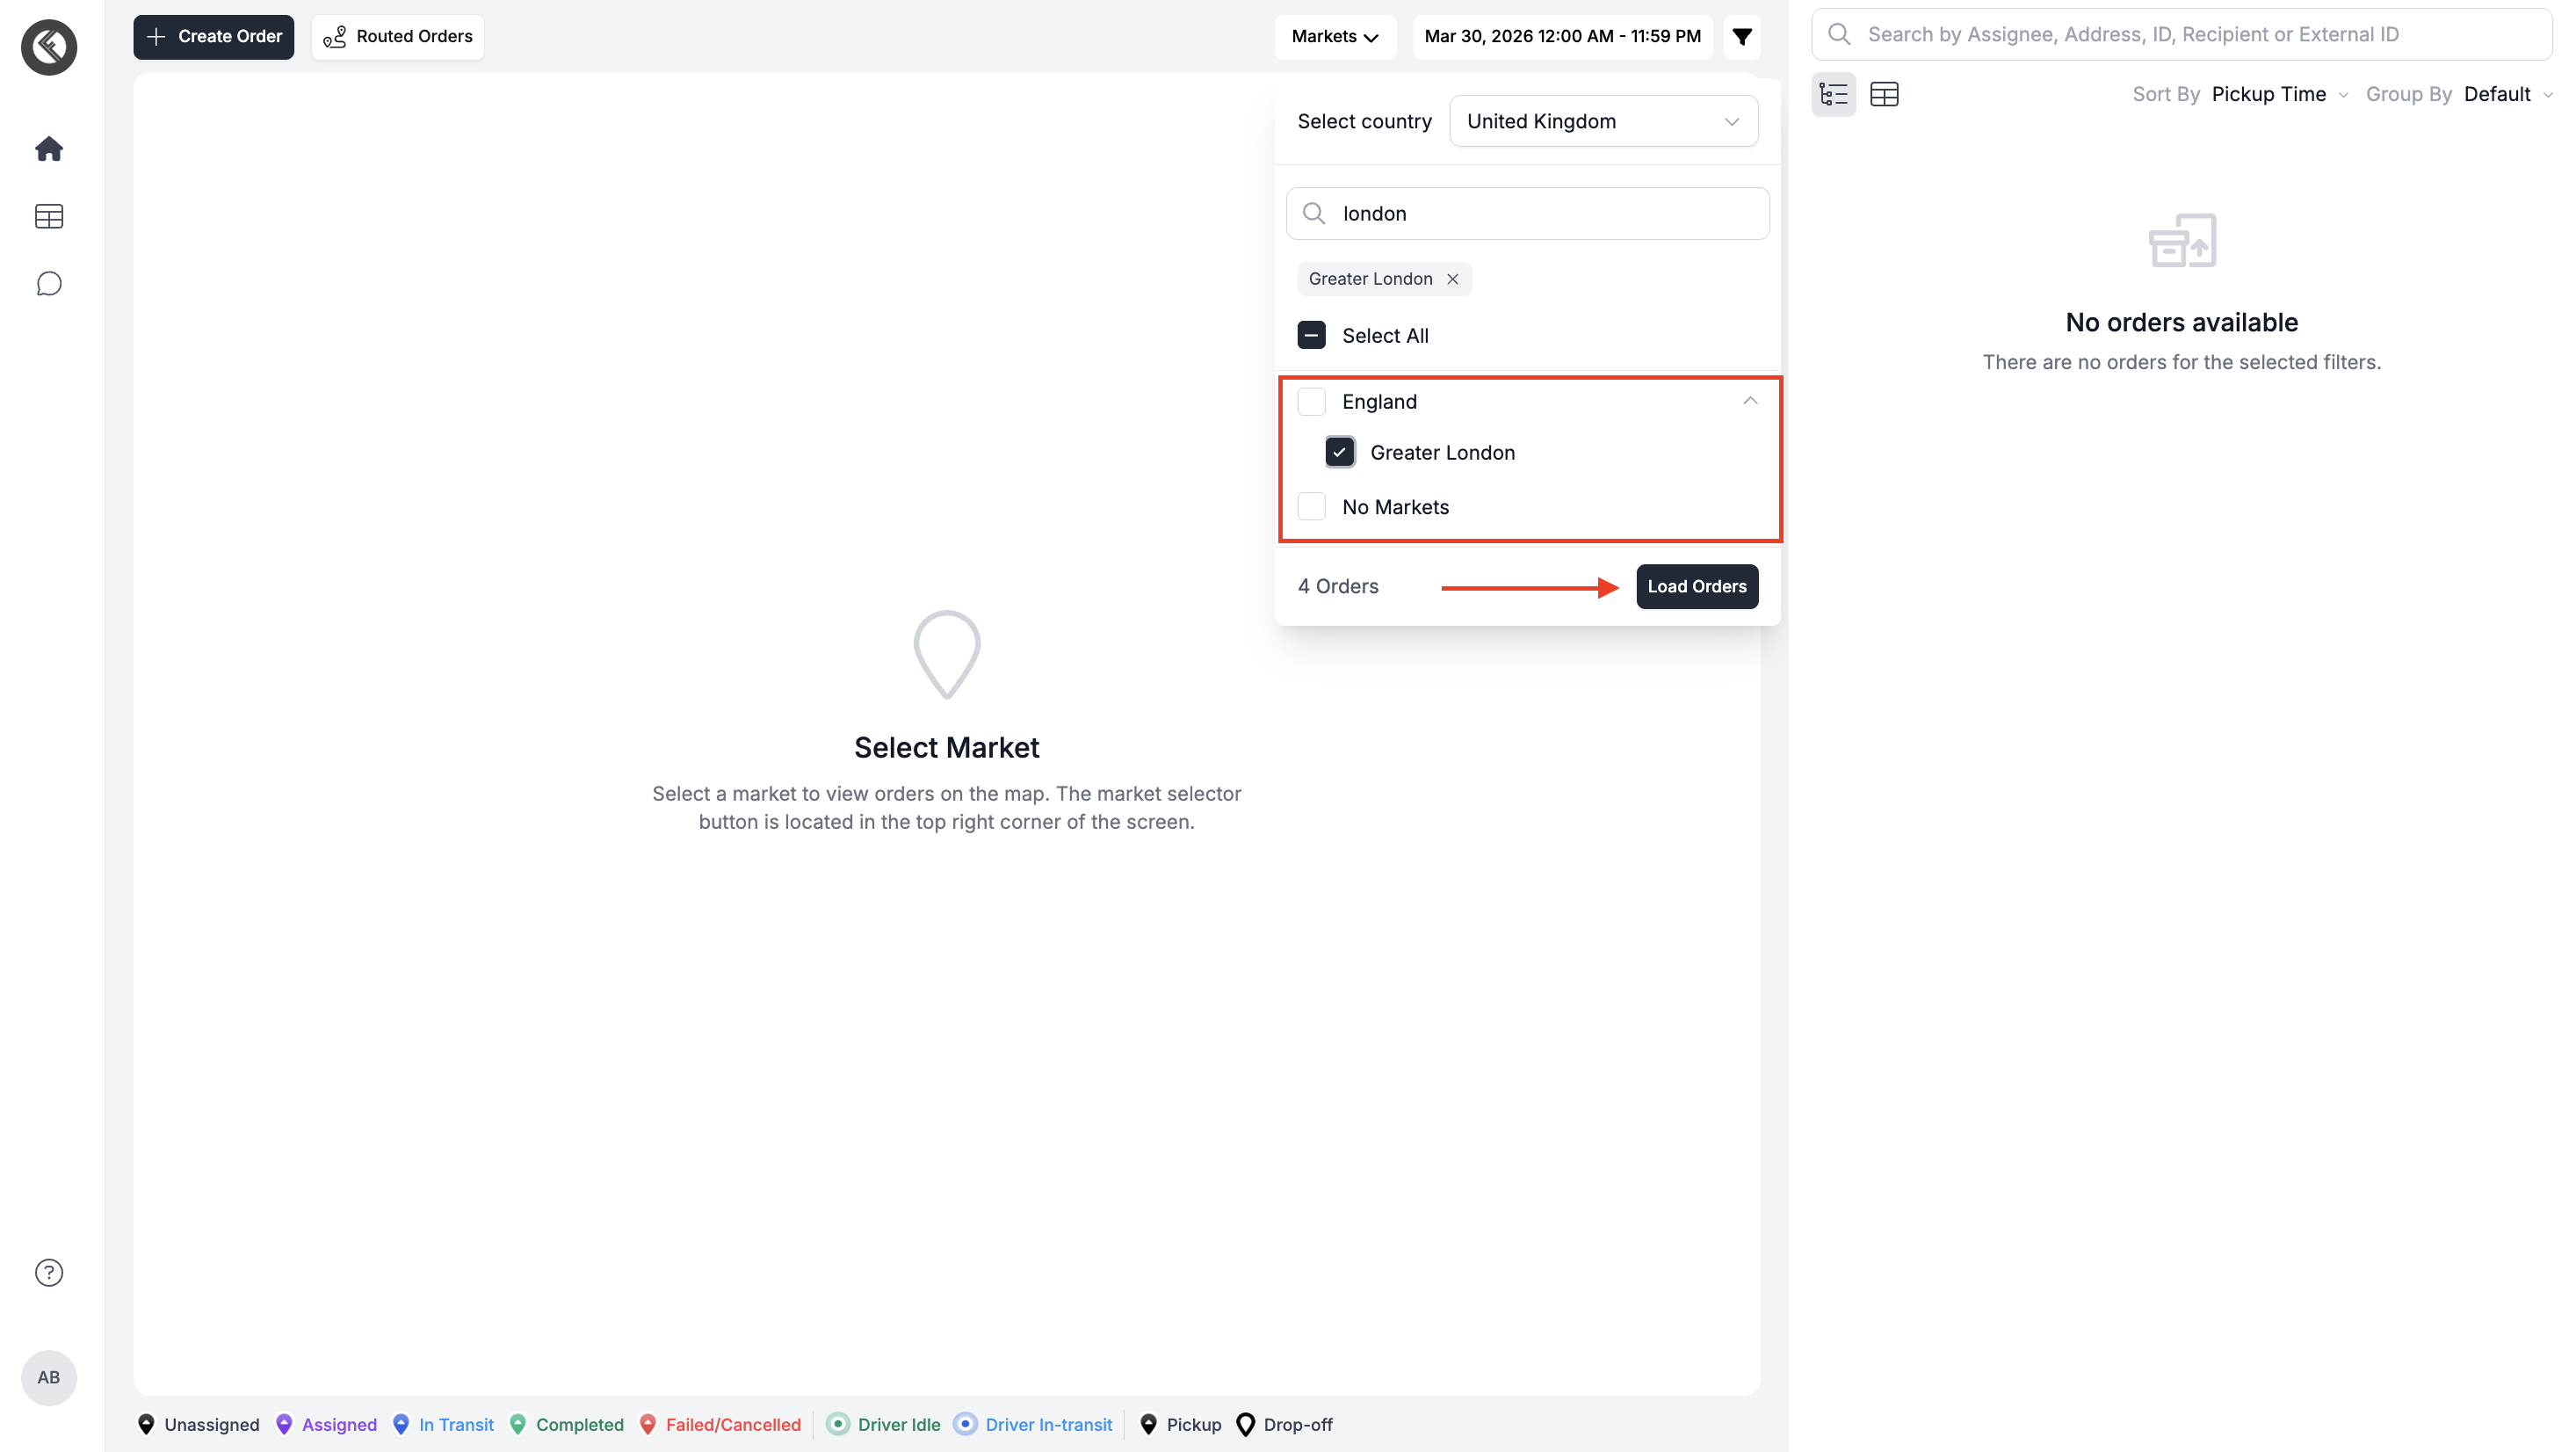Open the table view in sidebar

pos(49,216)
